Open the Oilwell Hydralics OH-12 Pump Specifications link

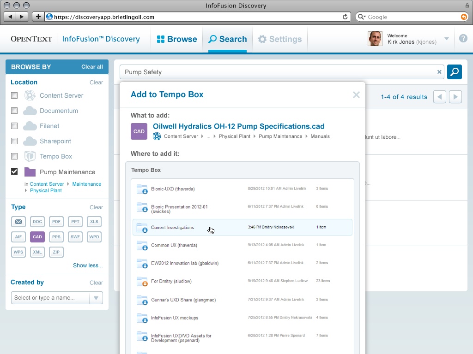click(x=239, y=126)
